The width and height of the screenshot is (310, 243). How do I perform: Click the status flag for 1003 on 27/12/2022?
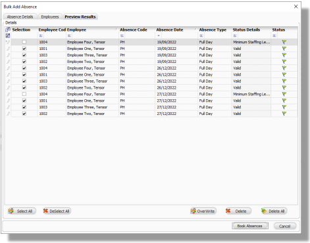coord(284,107)
